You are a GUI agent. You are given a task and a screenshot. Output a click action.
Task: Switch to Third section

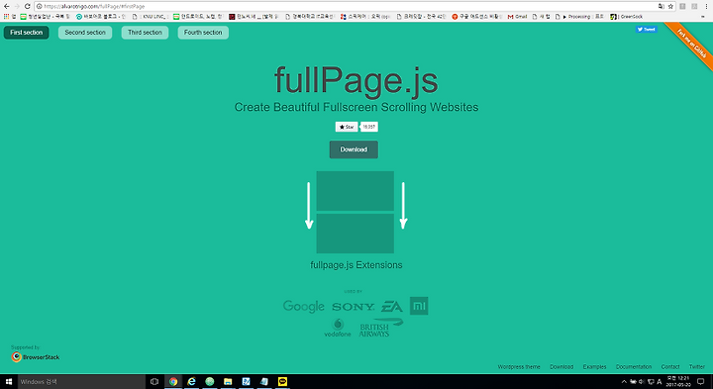(145, 33)
